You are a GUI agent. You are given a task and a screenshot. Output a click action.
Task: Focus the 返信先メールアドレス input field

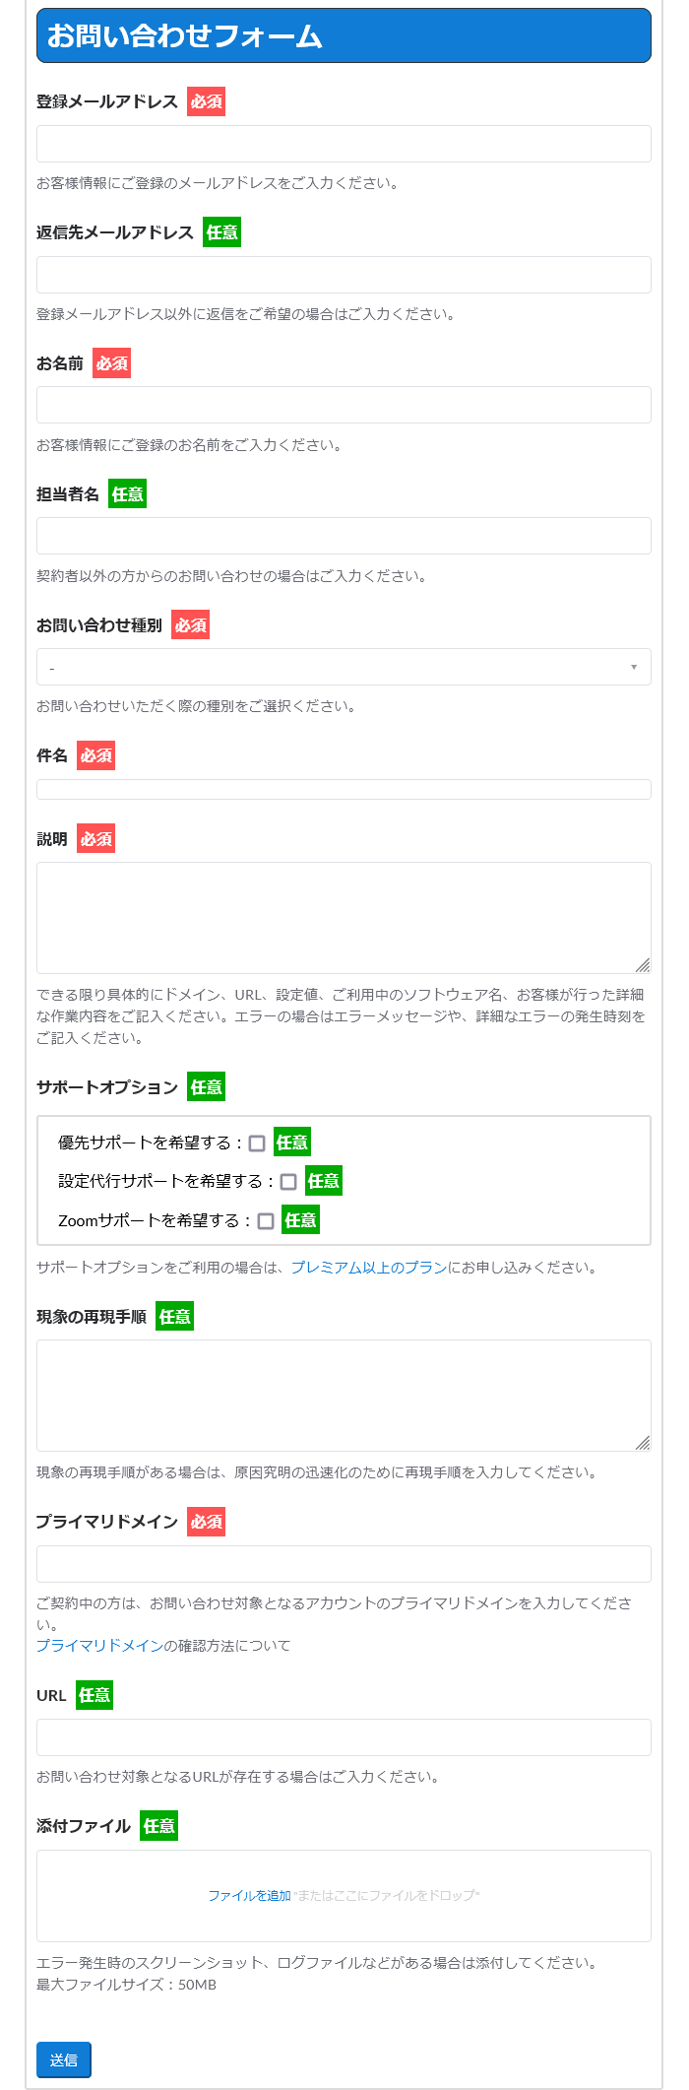tap(343, 276)
